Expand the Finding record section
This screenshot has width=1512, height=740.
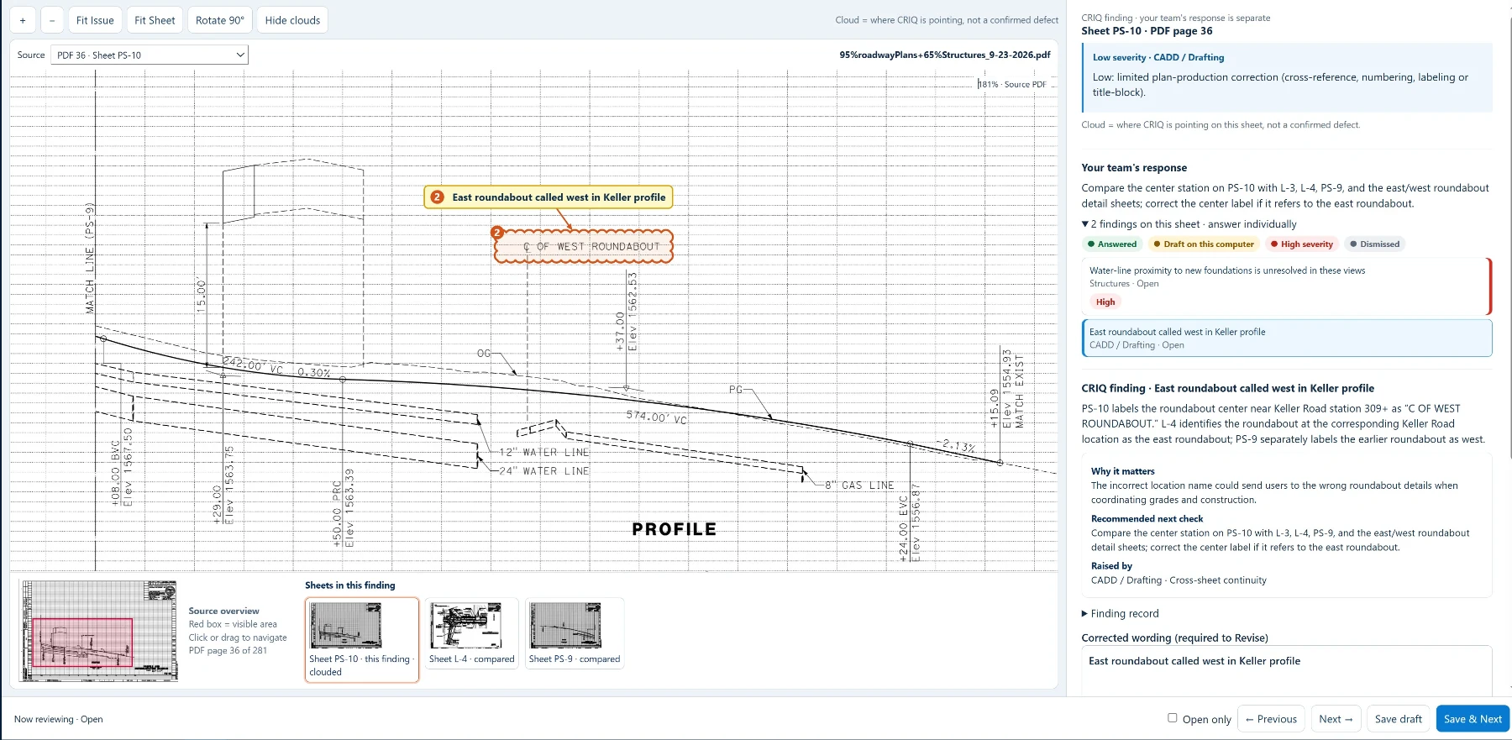[x=1121, y=614]
